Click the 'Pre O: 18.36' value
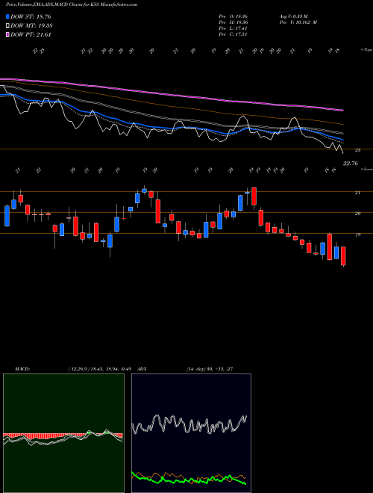 232,16
